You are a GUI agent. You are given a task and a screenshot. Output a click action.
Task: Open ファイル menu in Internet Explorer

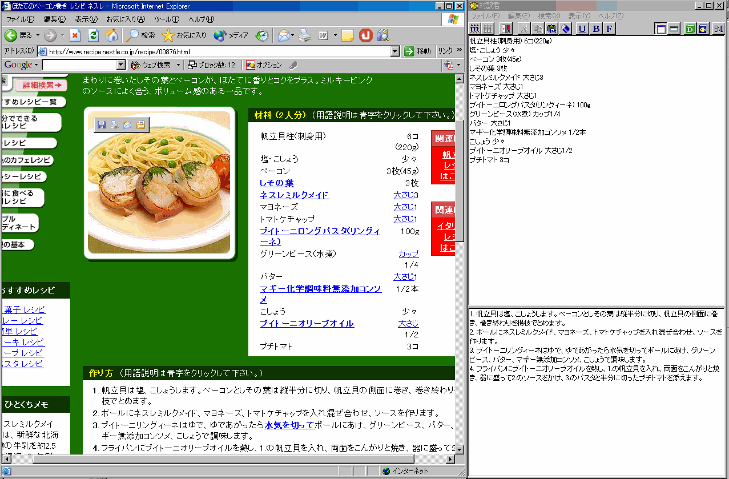pos(21,19)
